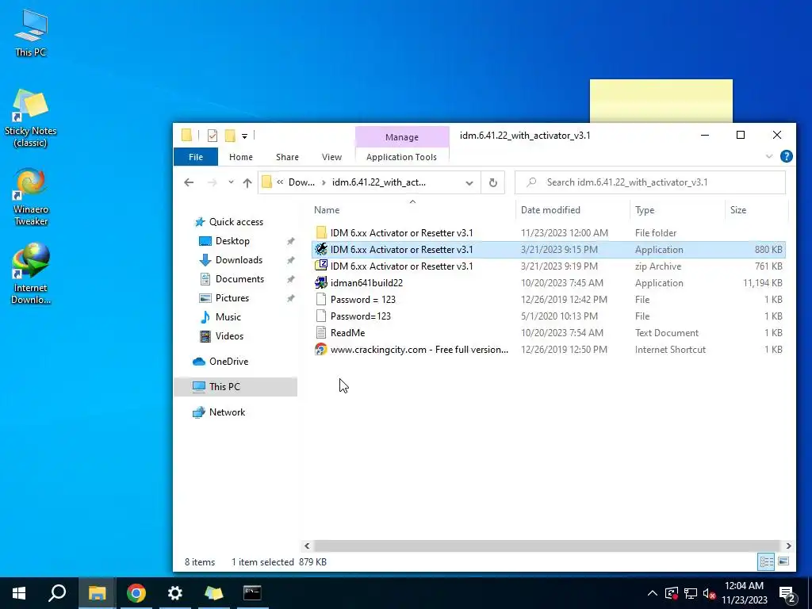The image size is (812, 609).
Task: Expand the ribbon with chevron arrow
Action: (769, 156)
